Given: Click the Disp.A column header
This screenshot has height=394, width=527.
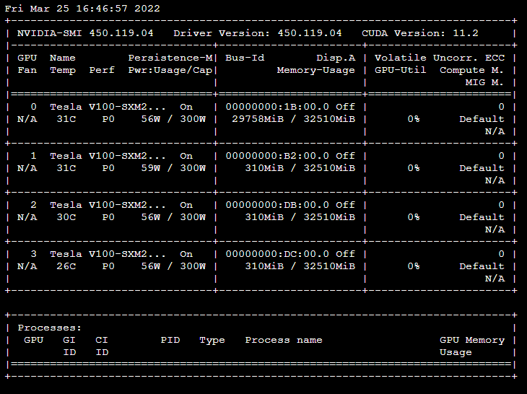Looking at the screenshot, I should point(336,58).
